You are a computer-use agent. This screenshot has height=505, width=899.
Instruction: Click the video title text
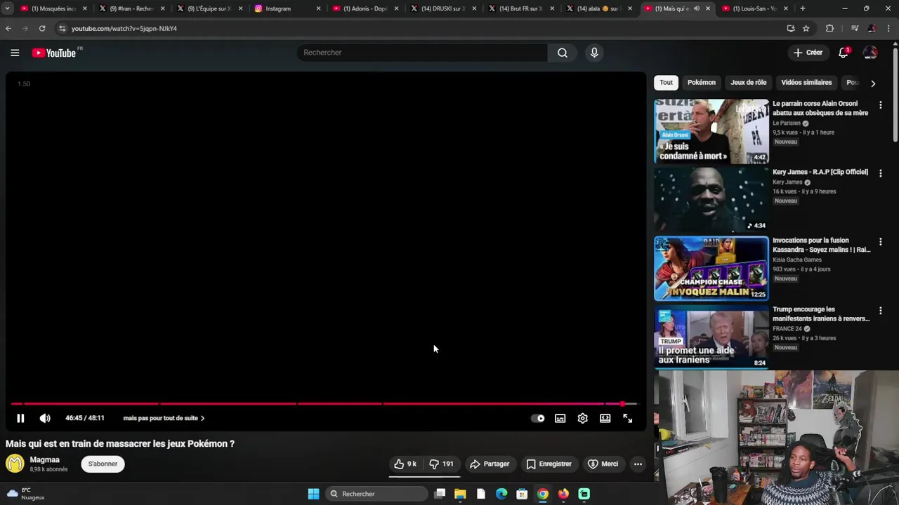120,444
